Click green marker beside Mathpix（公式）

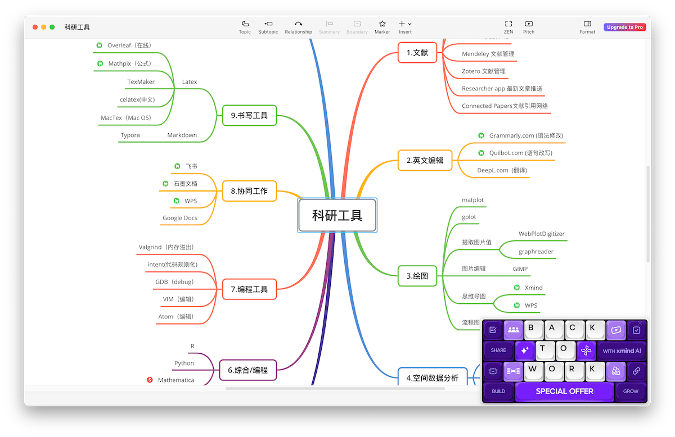click(100, 63)
